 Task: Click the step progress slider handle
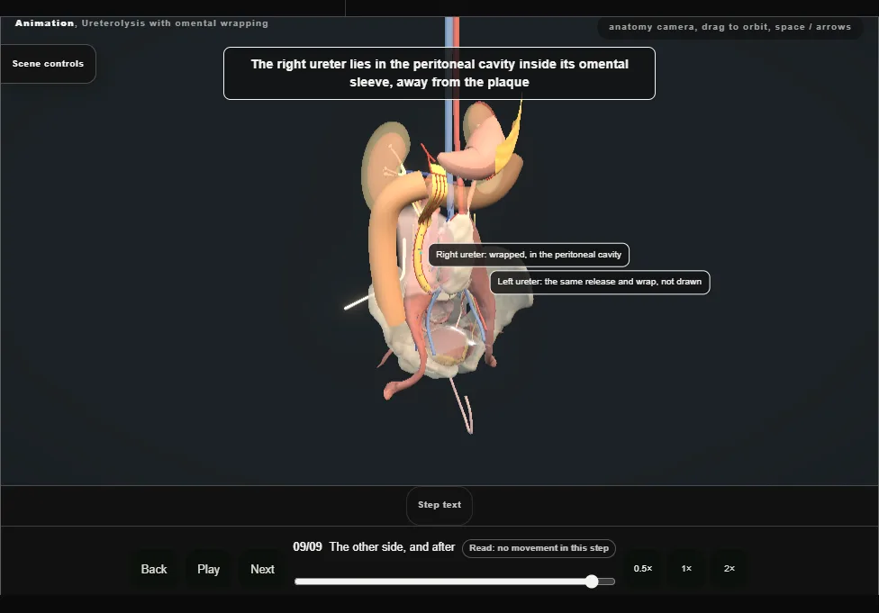point(592,581)
